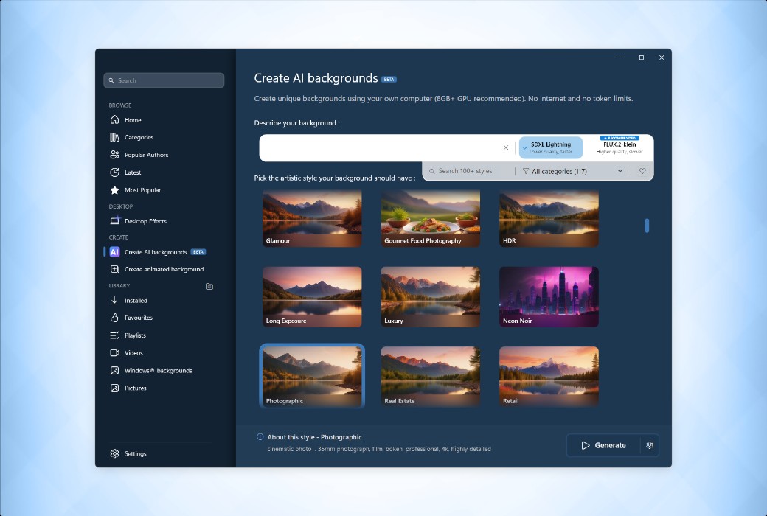Image resolution: width=767 pixels, height=516 pixels.
Task: Click the filter funnel icon near All categories
Action: [x=526, y=172]
